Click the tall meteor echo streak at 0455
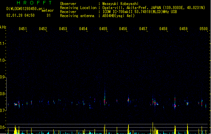This screenshot has height=134, width=211. pos(105,97)
